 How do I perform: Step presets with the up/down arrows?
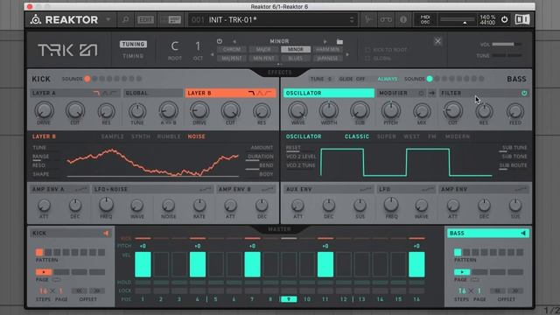(x=352, y=19)
